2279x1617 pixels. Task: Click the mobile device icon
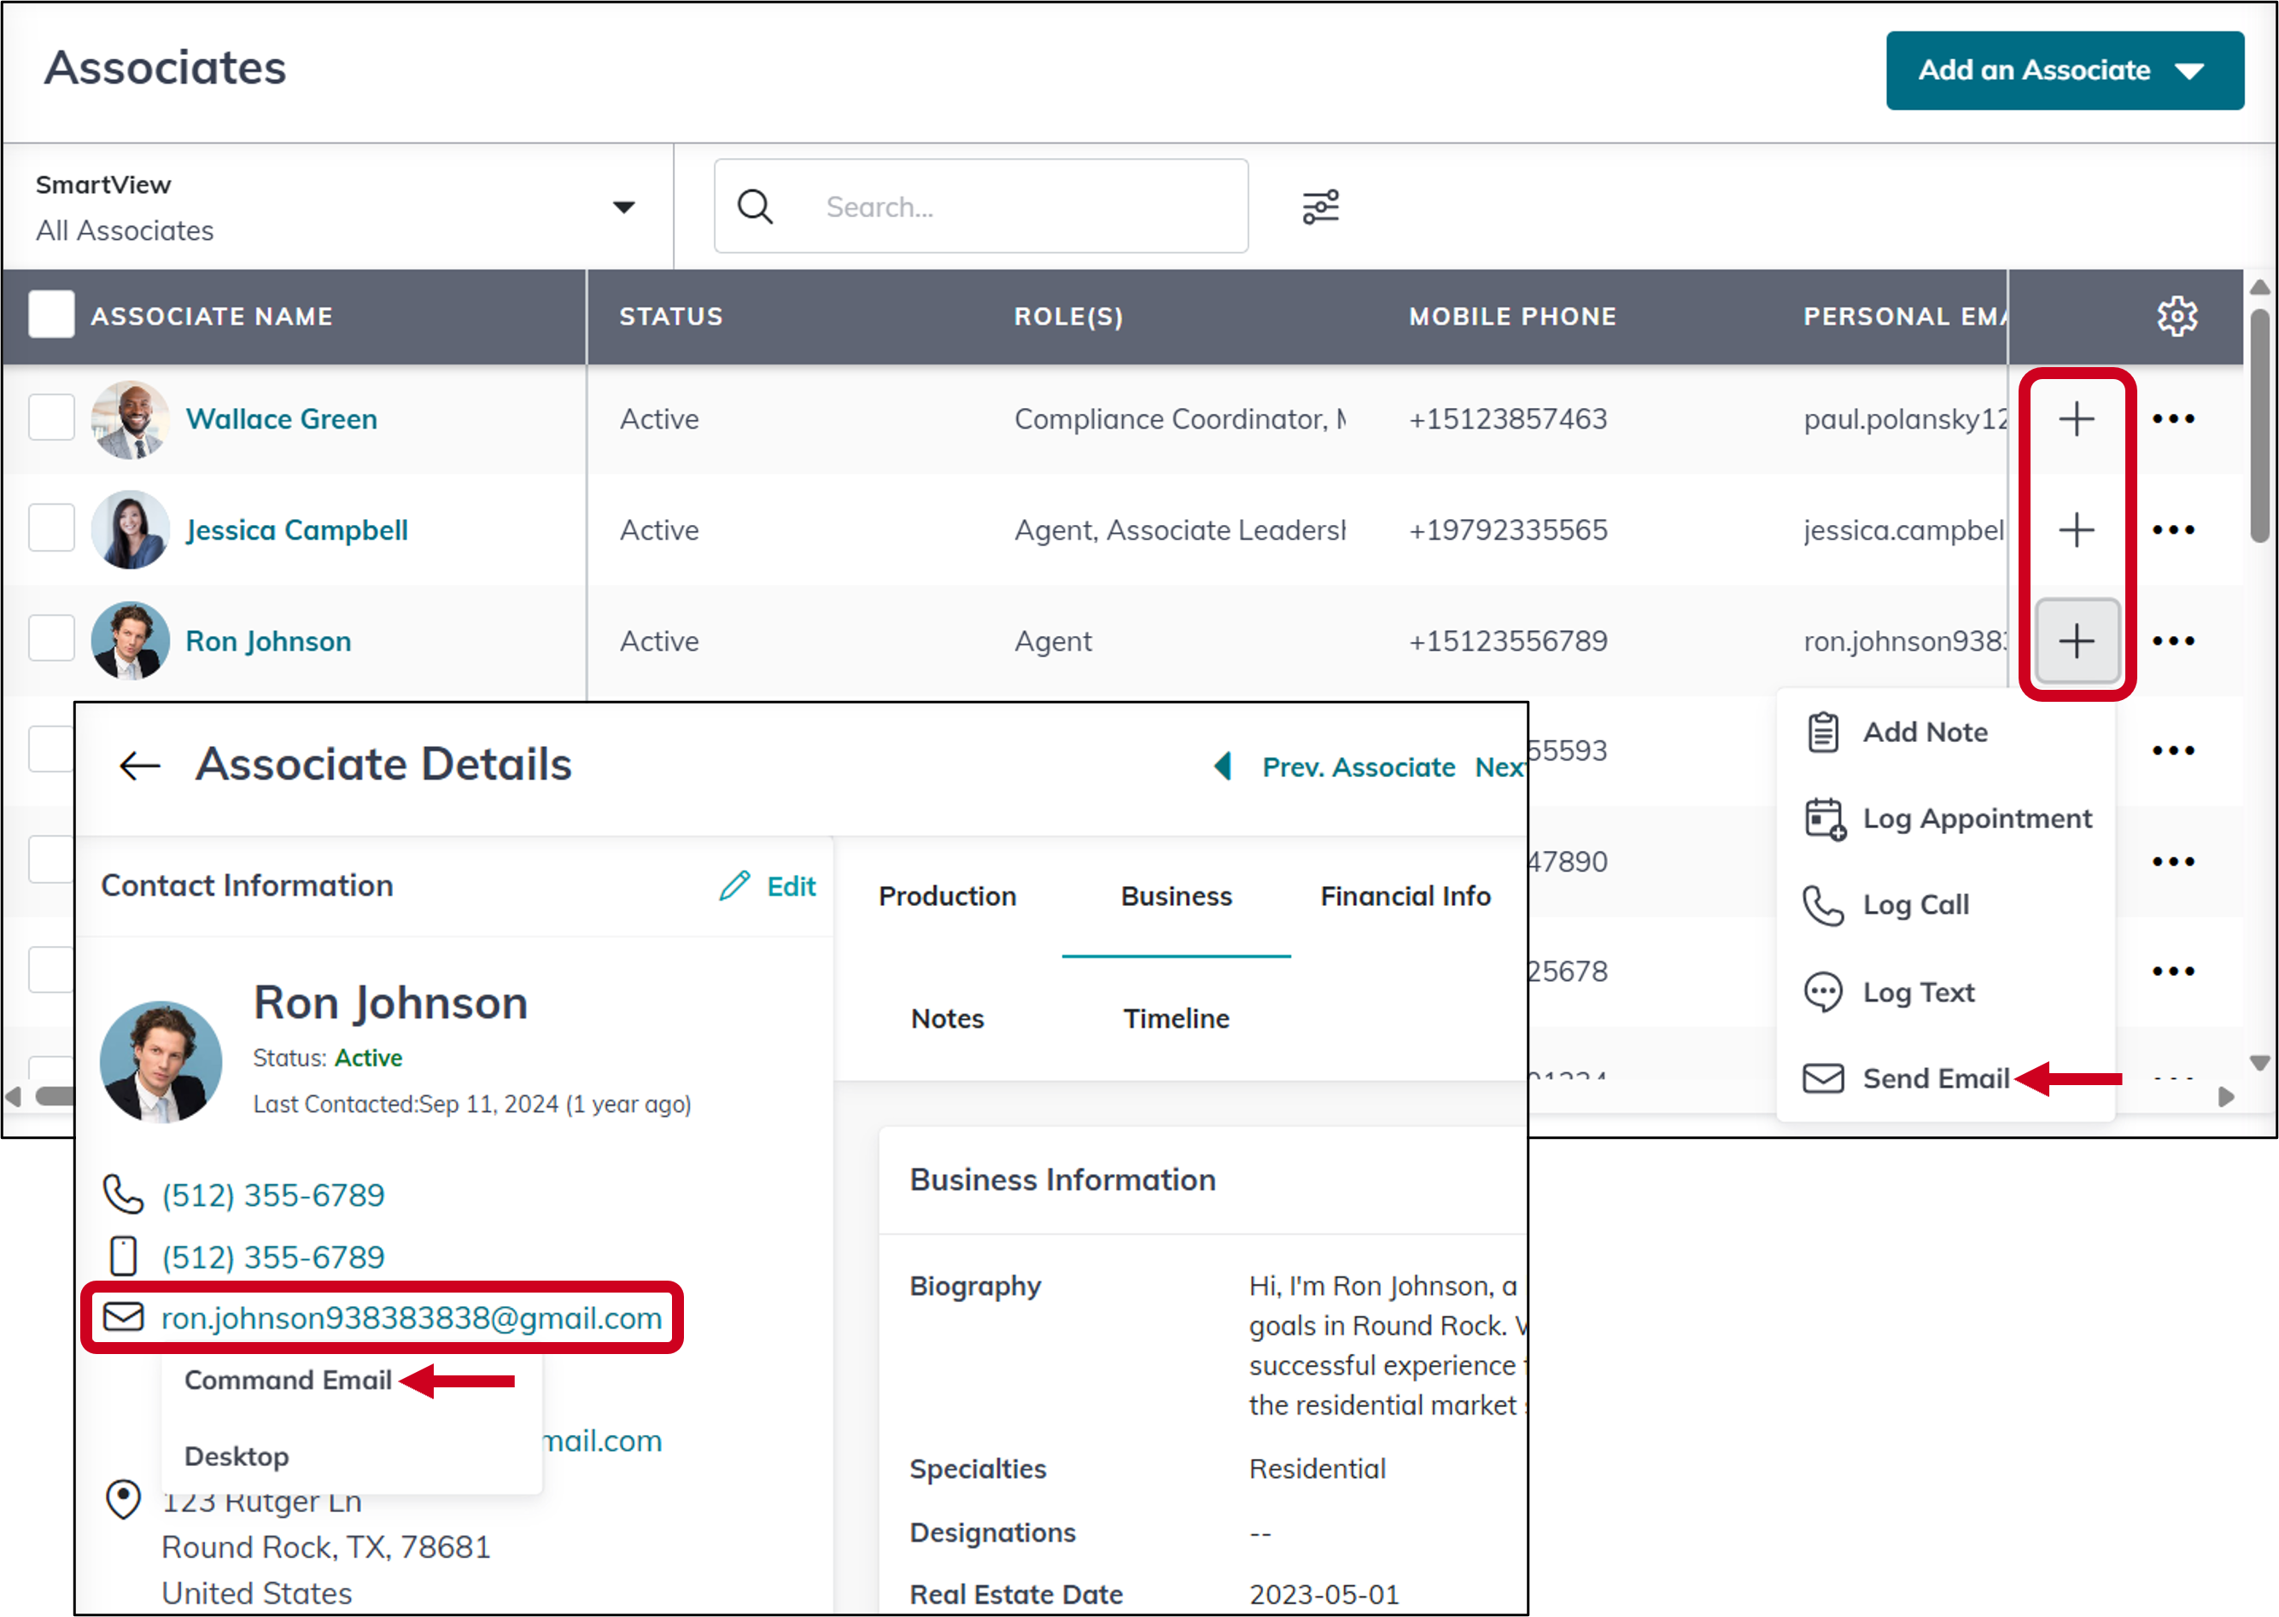tap(124, 1256)
